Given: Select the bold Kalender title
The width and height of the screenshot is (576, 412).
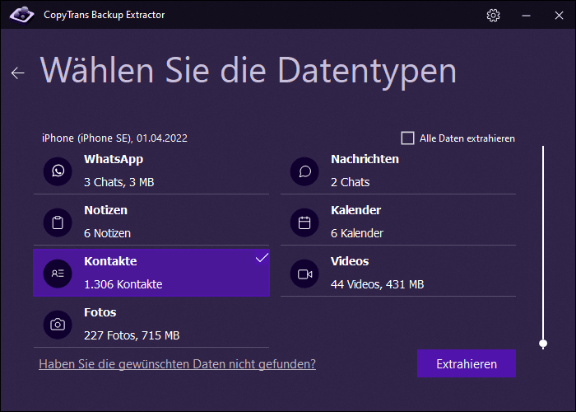Looking at the screenshot, I should point(355,210).
